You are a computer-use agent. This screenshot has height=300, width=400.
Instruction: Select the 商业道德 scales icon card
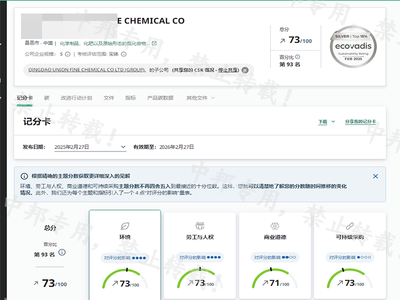[274, 226]
